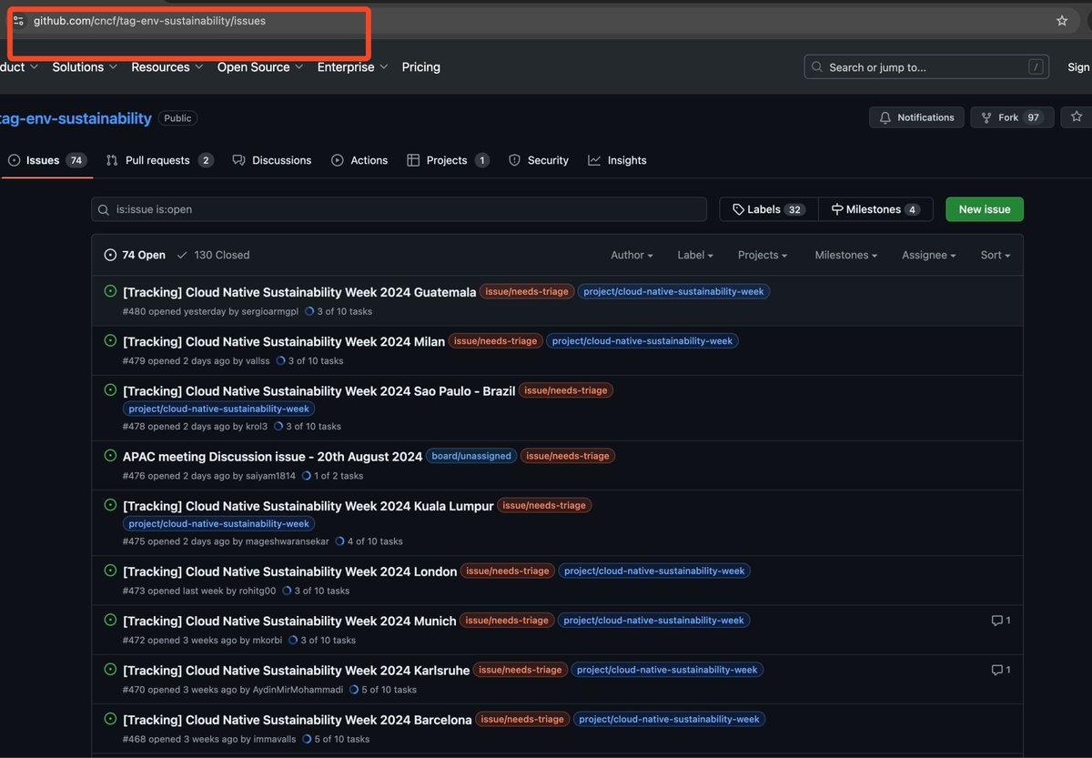This screenshot has height=758, width=1092.
Task: Open the Labels 32 page
Action: coord(769,209)
